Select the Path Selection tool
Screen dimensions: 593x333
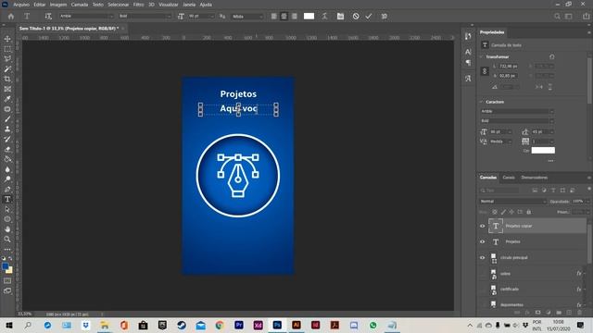point(7,209)
